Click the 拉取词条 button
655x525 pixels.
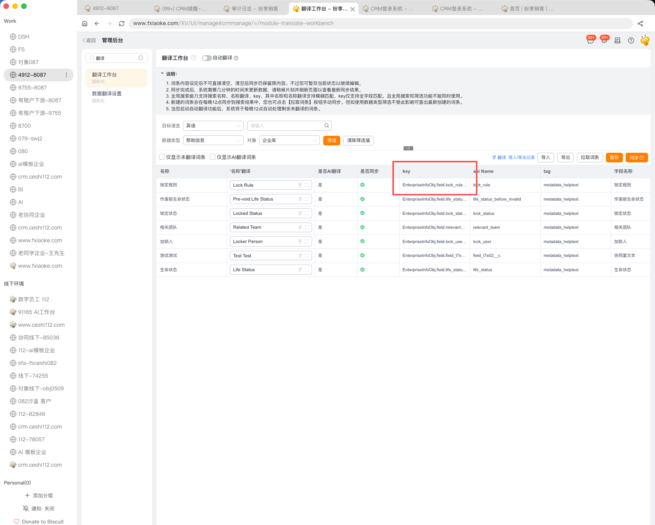[x=590, y=157]
